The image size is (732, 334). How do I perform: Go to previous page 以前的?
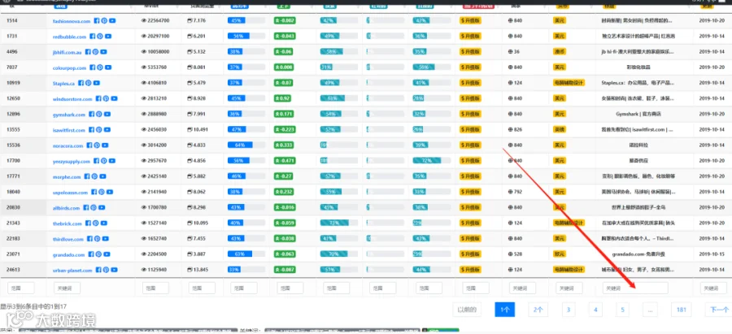(x=468, y=310)
